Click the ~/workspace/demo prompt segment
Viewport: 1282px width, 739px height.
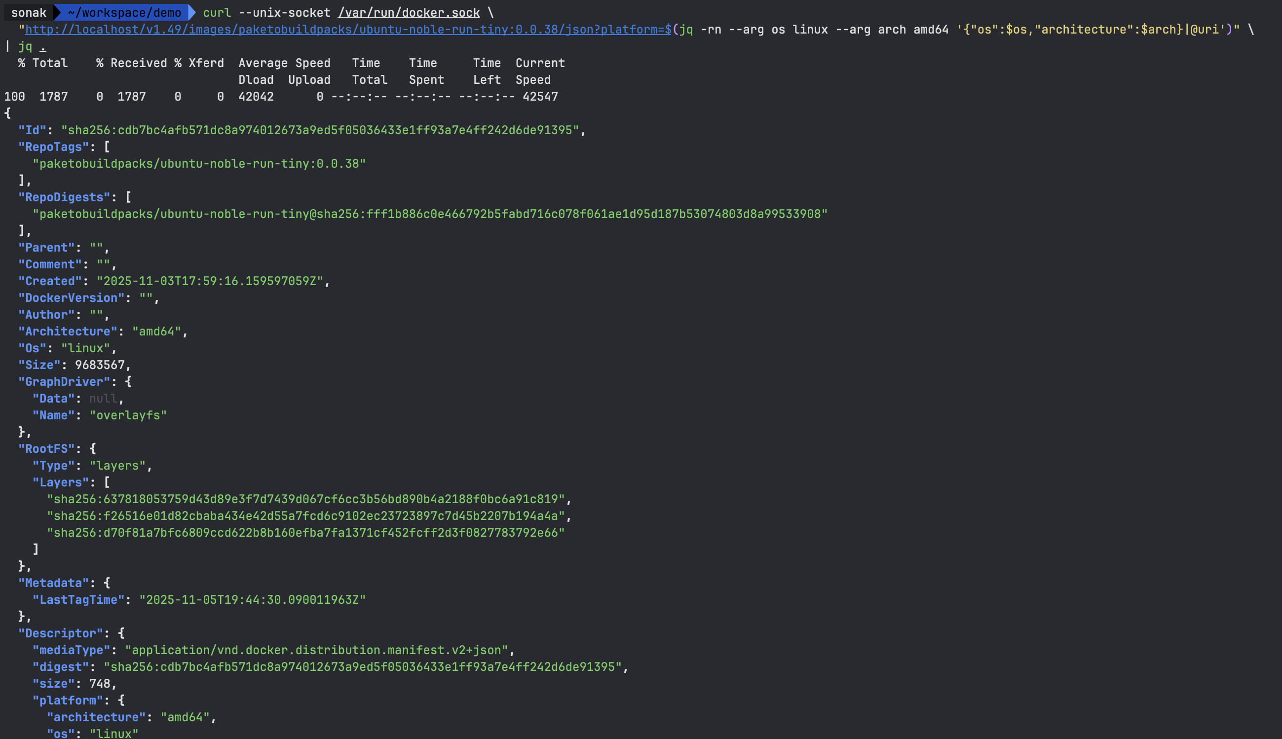[124, 13]
